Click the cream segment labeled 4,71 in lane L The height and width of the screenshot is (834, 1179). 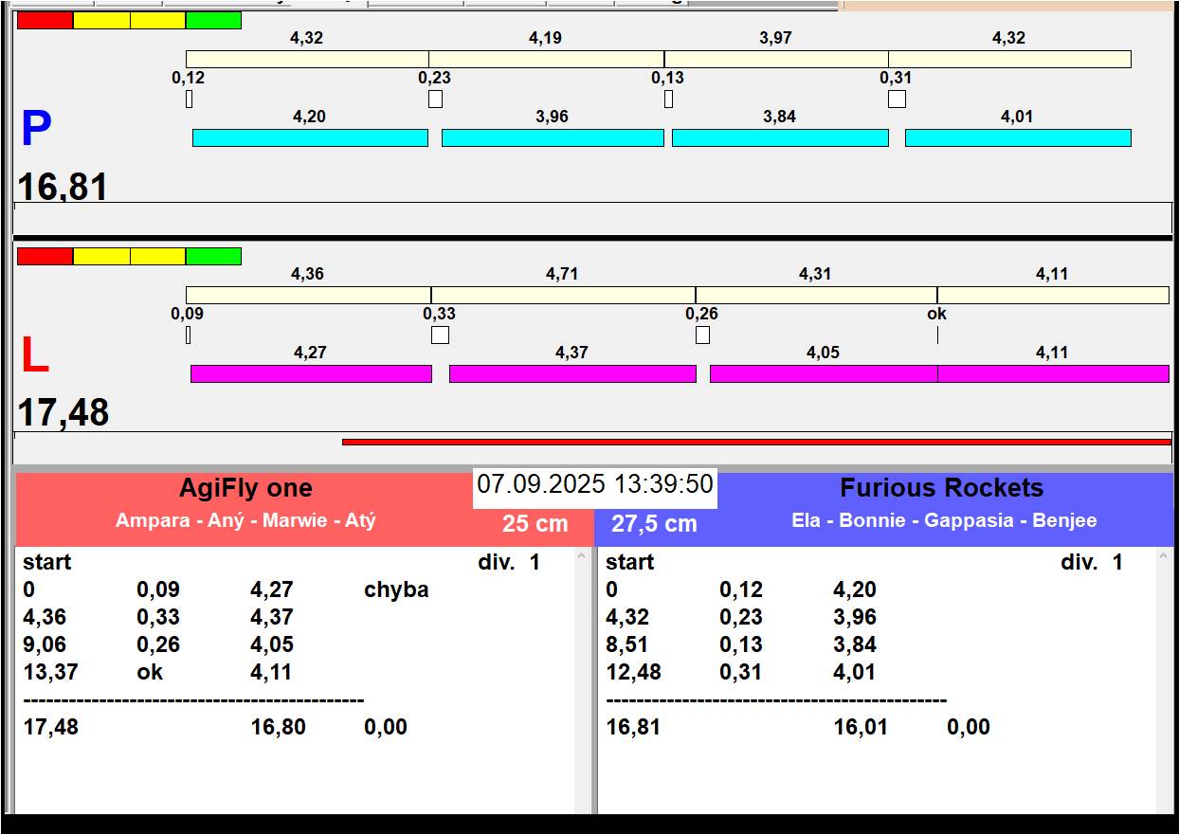click(563, 295)
